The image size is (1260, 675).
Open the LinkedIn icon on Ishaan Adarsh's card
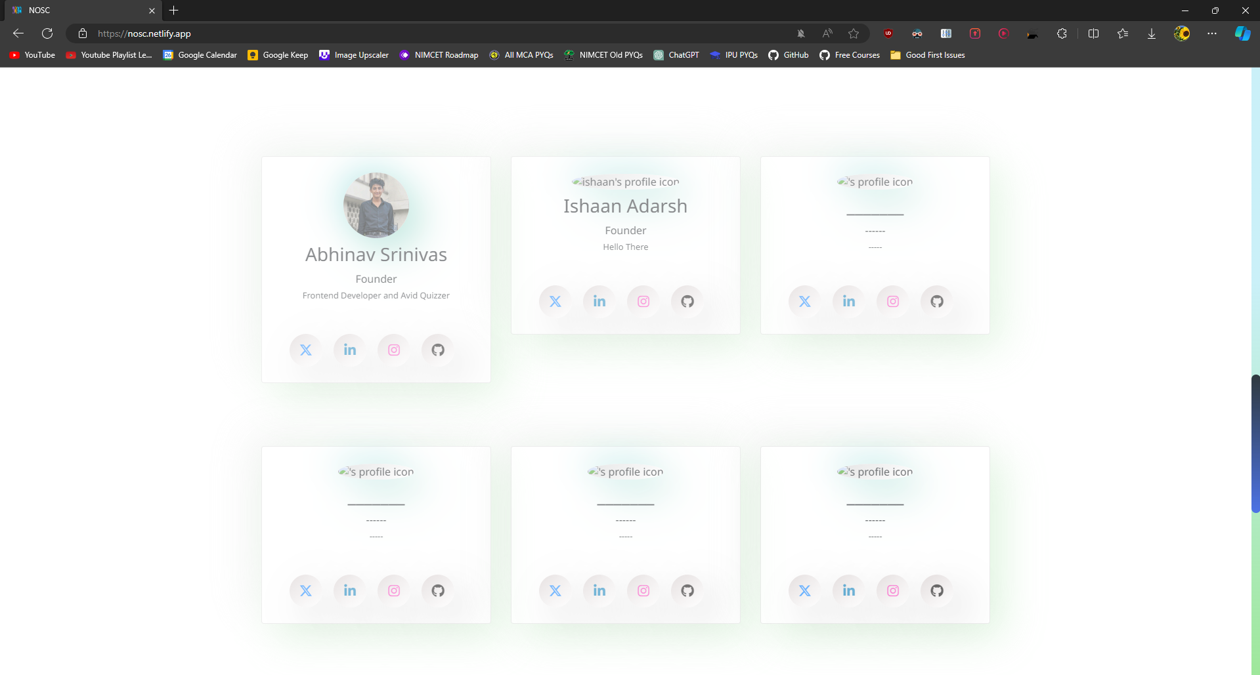(x=598, y=300)
